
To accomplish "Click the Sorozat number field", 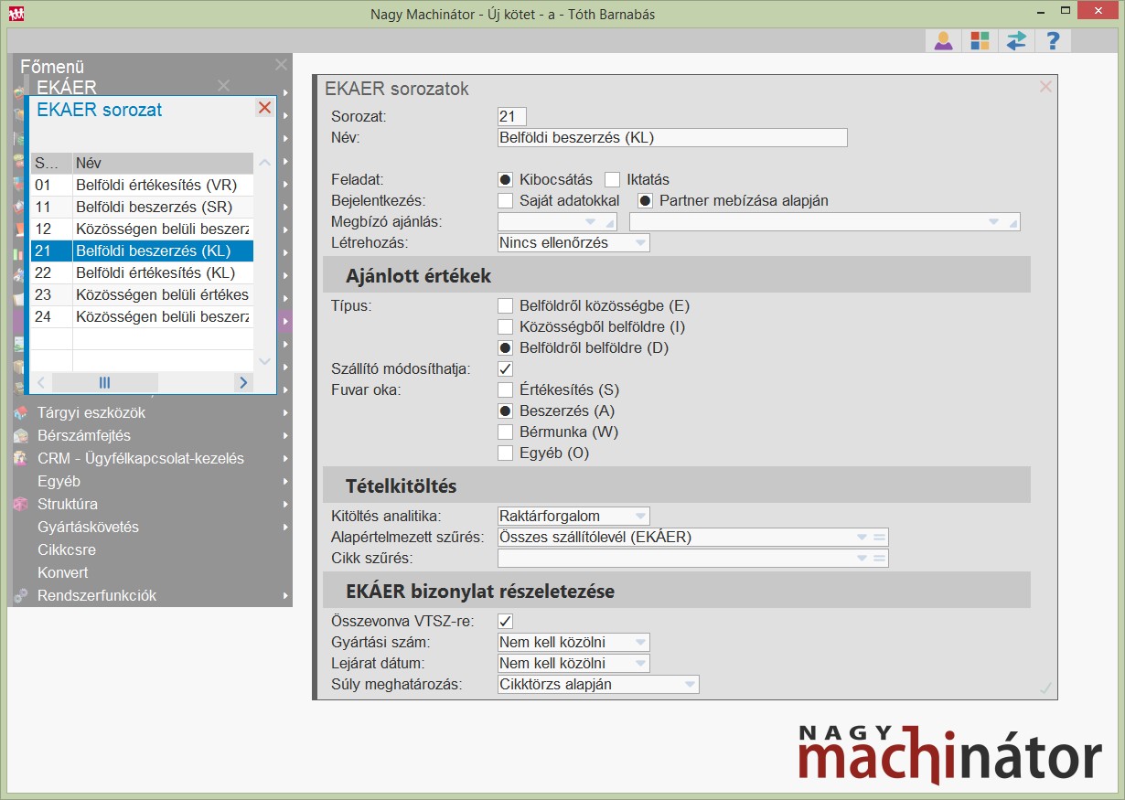I will [x=512, y=116].
